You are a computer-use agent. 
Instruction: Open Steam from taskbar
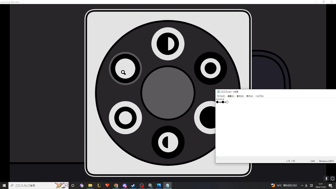tap(133, 185)
